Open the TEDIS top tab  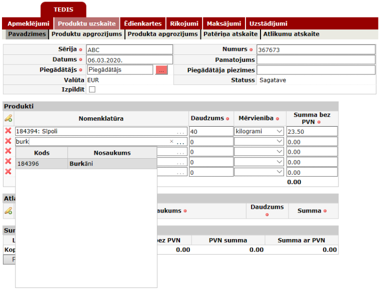(63, 9)
